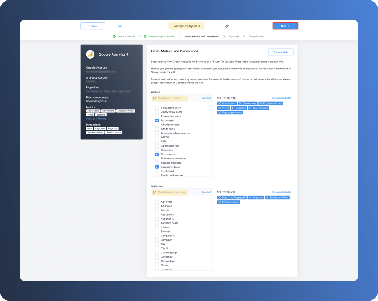The height and width of the screenshot is (301, 378).
Task: Check the 28-day active users metric
Action: pos(157,112)
